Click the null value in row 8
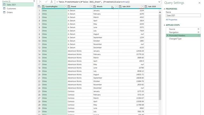The height and width of the screenshot is (115, 204). click(131, 34)
